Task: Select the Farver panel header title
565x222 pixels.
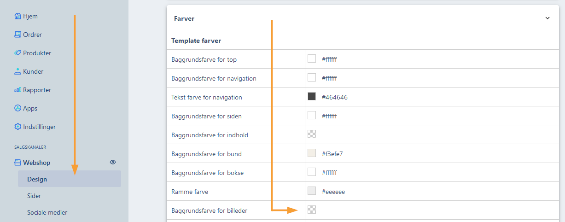Action: (x=184, y=18)
